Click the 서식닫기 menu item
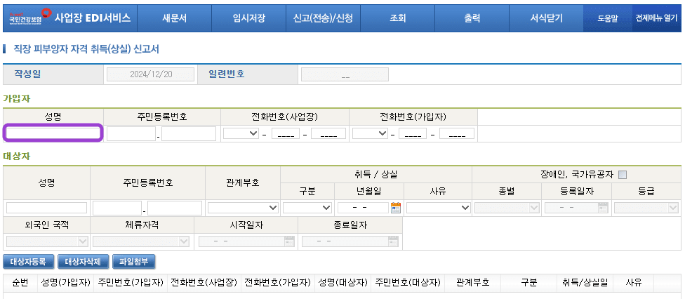 click(x=546, y=18)
